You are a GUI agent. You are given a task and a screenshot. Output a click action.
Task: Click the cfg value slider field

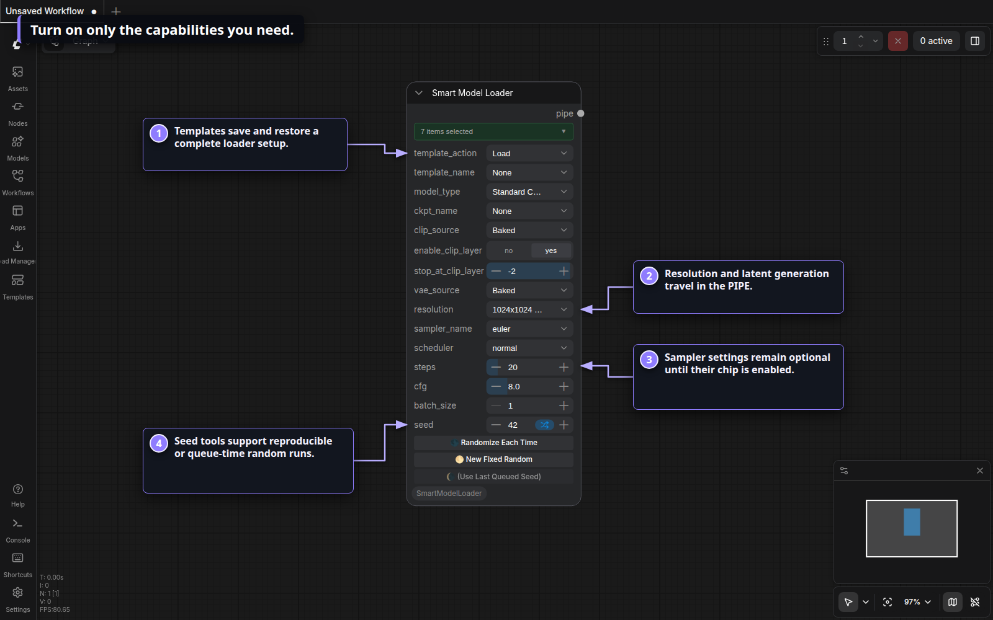(529, 386)
